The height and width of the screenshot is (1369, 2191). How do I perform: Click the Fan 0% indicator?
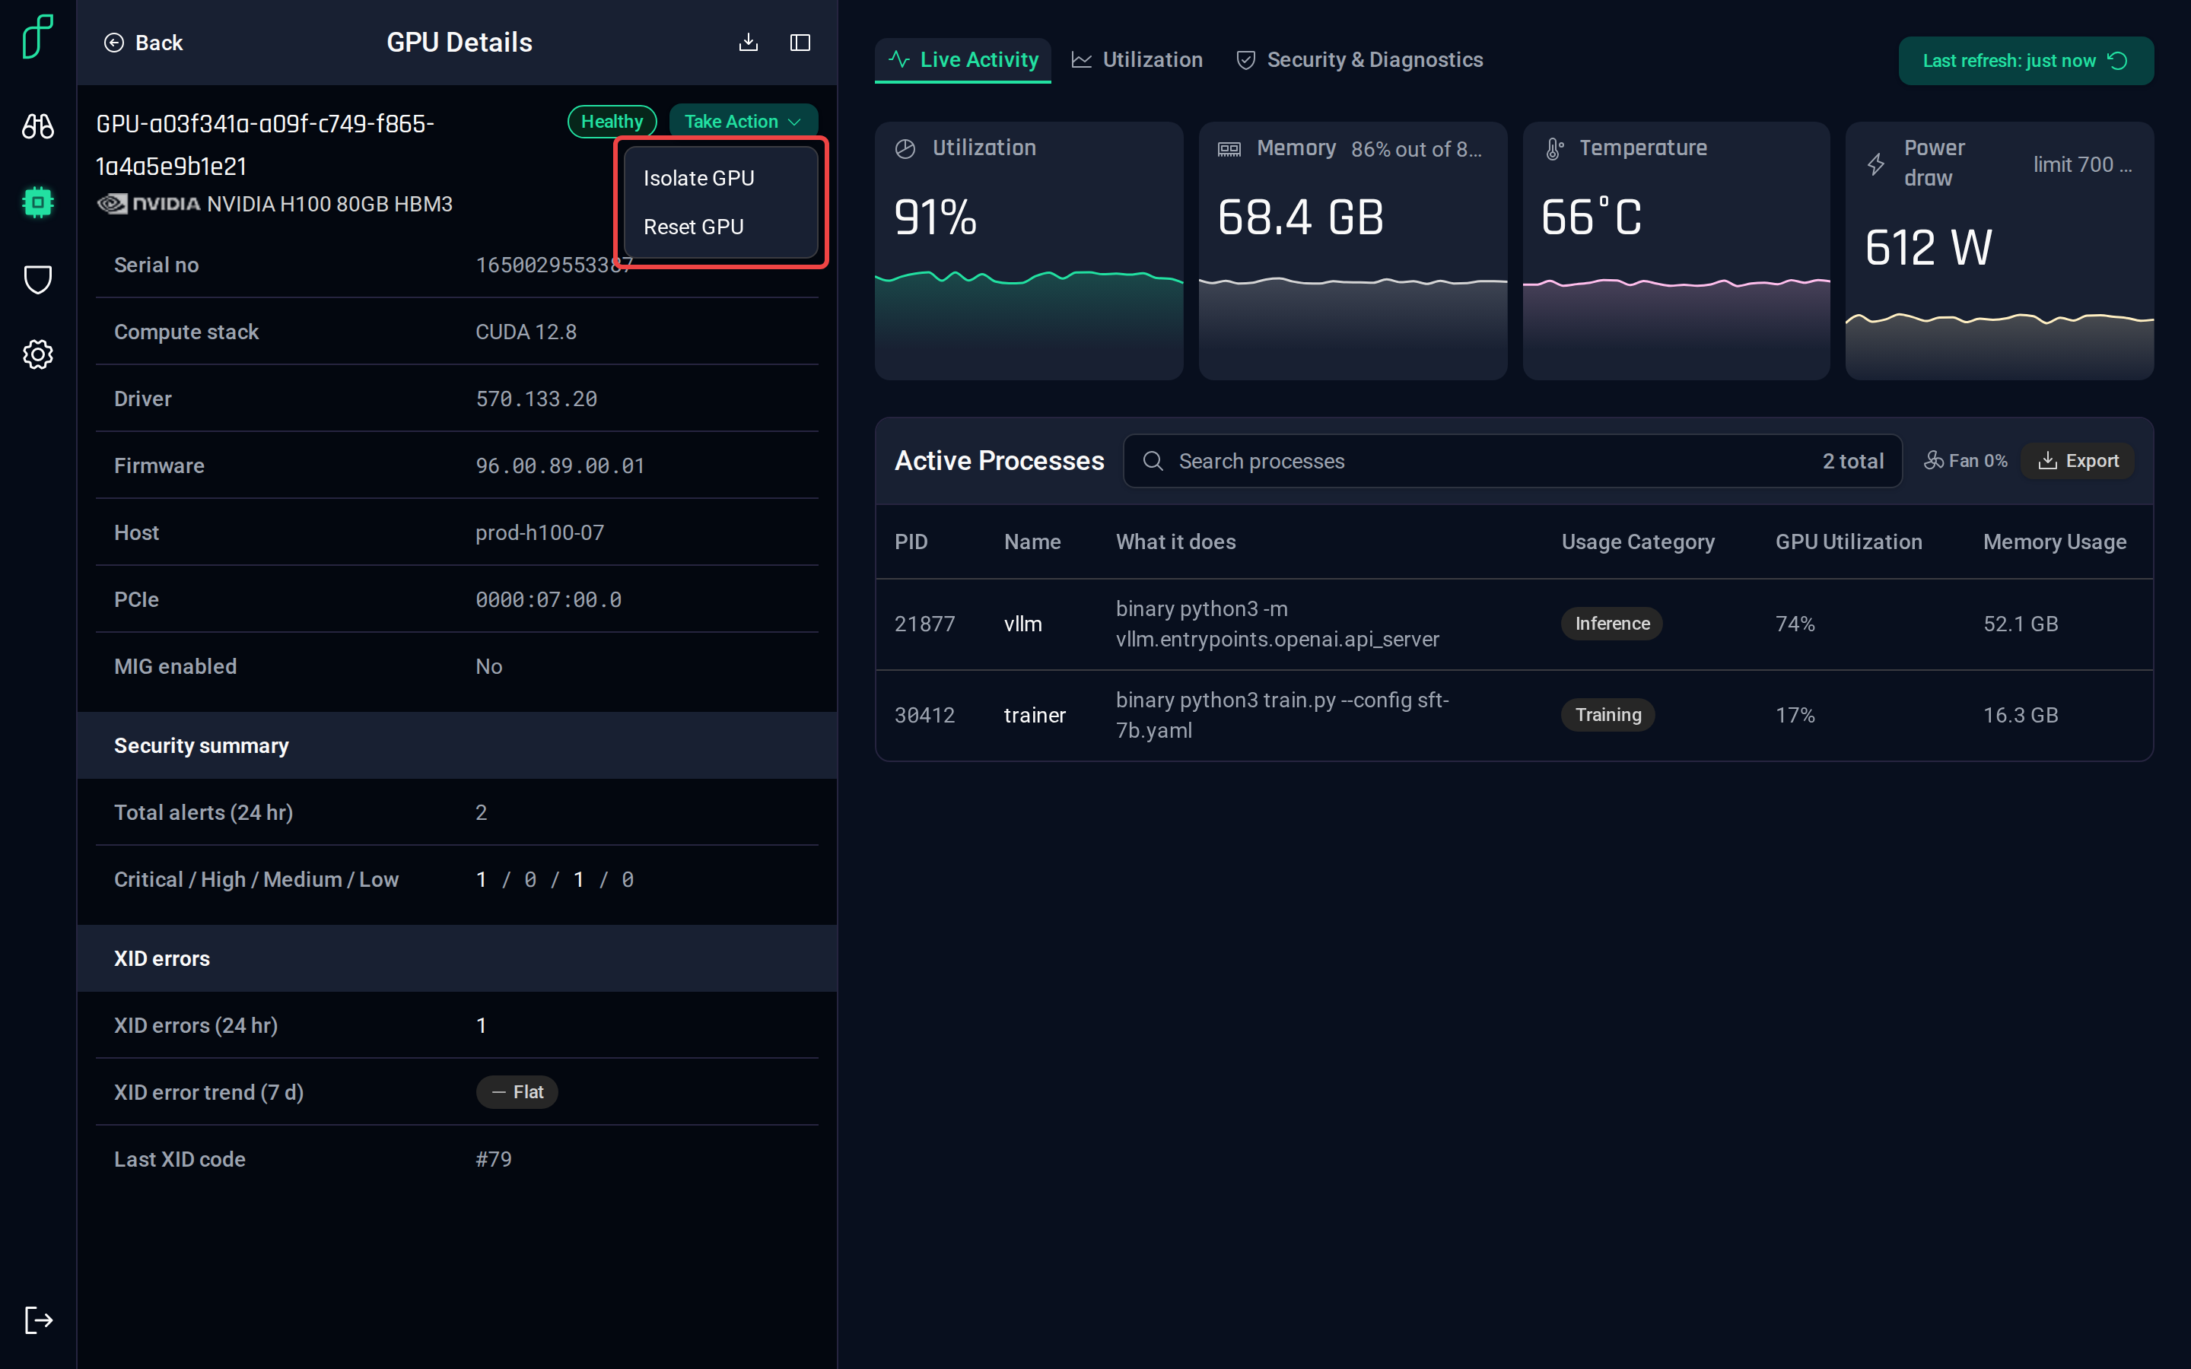[1966, 461]
